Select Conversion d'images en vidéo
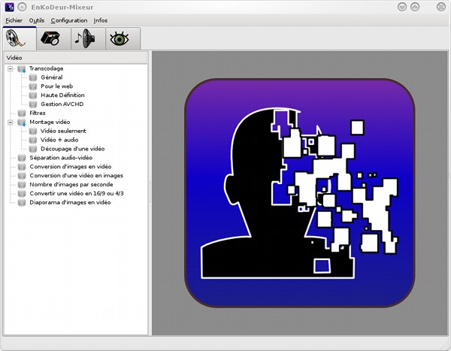The image size is (451, 351). point(71,167)
